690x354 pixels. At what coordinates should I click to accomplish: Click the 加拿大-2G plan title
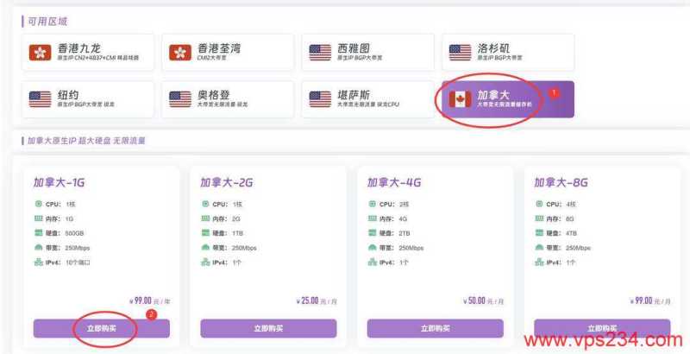click(226, 183)
